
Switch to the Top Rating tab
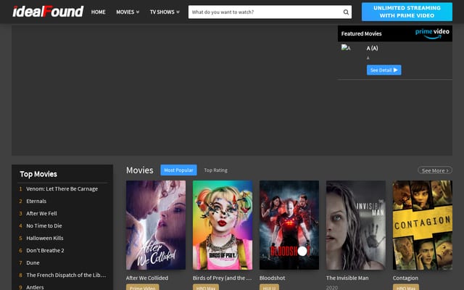[216, 170]
